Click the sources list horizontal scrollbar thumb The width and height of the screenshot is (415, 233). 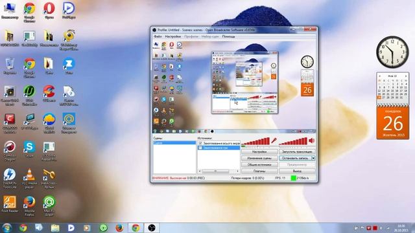coord(215,171)
